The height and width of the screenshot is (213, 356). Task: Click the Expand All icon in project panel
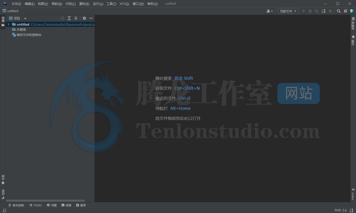tap(69, 18)
